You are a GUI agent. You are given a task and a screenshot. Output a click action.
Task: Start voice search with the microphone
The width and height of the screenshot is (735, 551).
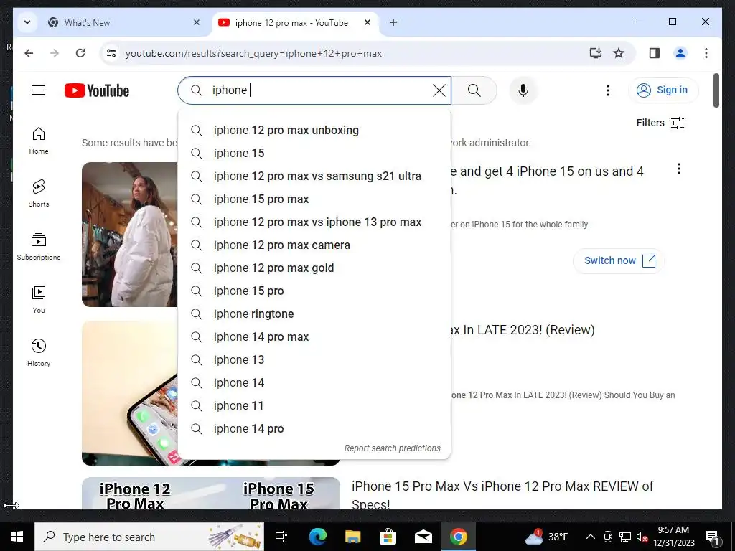click(x=523, y=90)
